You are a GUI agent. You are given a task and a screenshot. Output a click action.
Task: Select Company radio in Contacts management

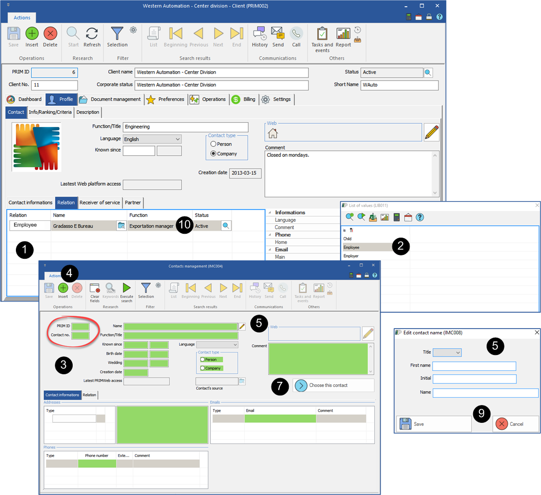(x=203, y=368)
